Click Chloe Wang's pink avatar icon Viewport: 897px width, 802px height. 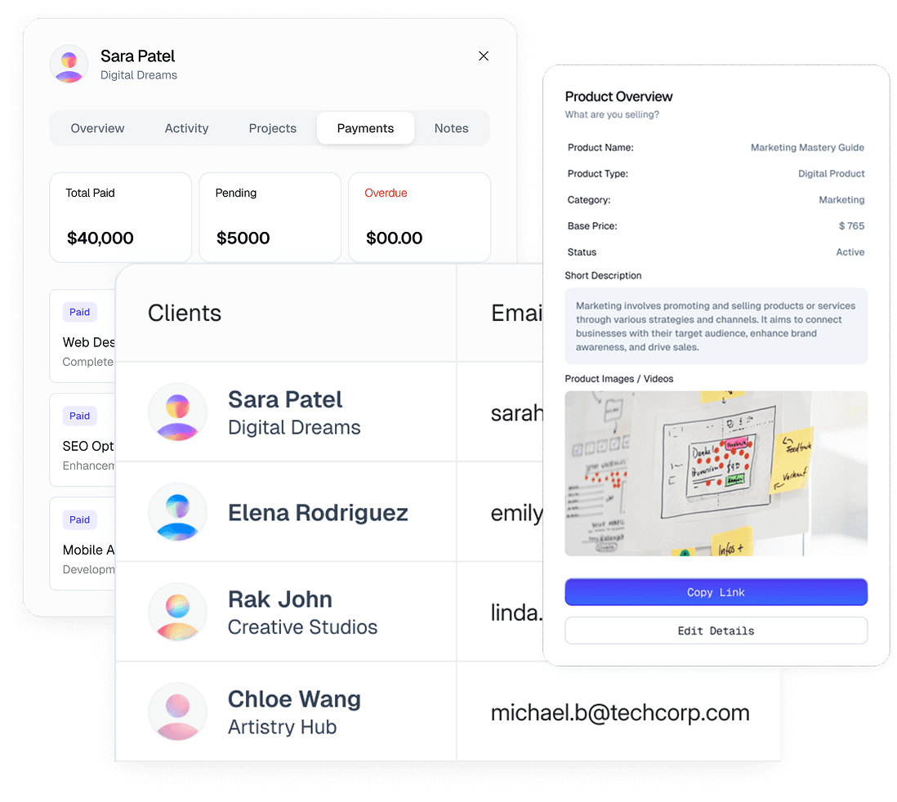click(178, 712)
